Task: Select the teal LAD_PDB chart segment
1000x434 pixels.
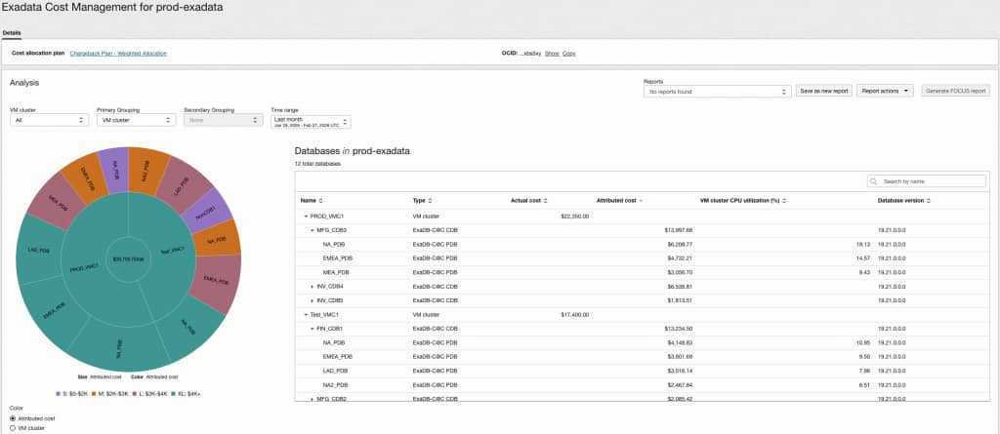Action: tap(38, 251)
